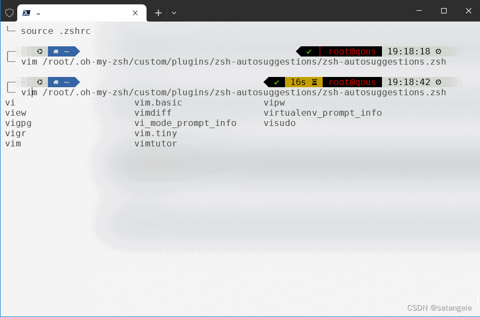Image resolution: width=480 pixels, height=317 pixels.
Task: Select completion 'vi_mode_prompt_info'
Action: pyautogui.click(x=185, y=123)
